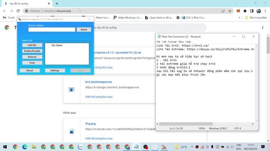Open Zalo from the taskbar
Image resolution: width=270 pixels, height=151 pixels.
[x=81, y=147]
